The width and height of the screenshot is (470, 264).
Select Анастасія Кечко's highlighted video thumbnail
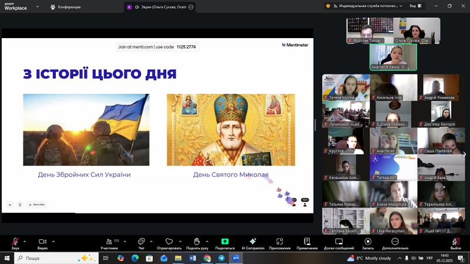pyautogui.click(x=393, y=57)
